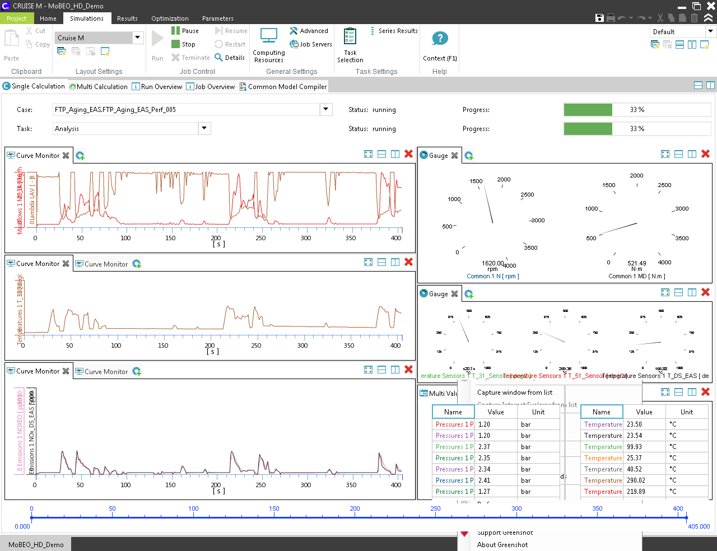Screen dimensions: 717x551
Task: Switch to Job Overview tab
Action: click(211, 87)
